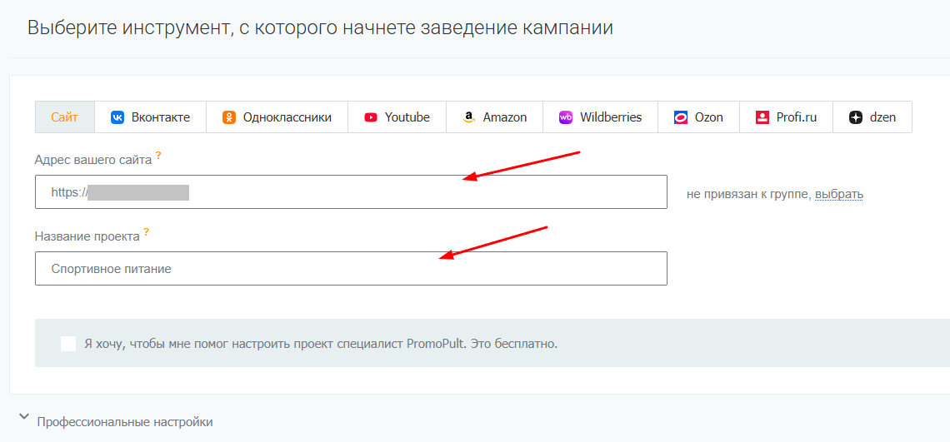Click the Вконтакте VK logo icon
950x442 pixels.
(117, 117)
